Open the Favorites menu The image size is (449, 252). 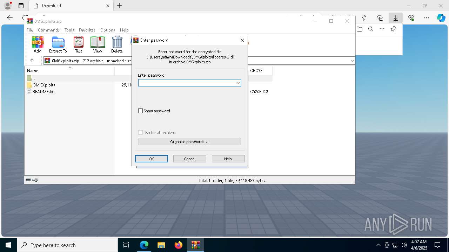click(87, 30)
